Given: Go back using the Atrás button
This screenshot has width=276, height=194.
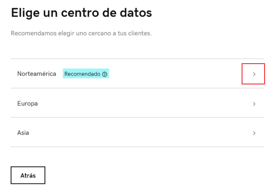Looking at the screenshot, I should tap(28, 175).
